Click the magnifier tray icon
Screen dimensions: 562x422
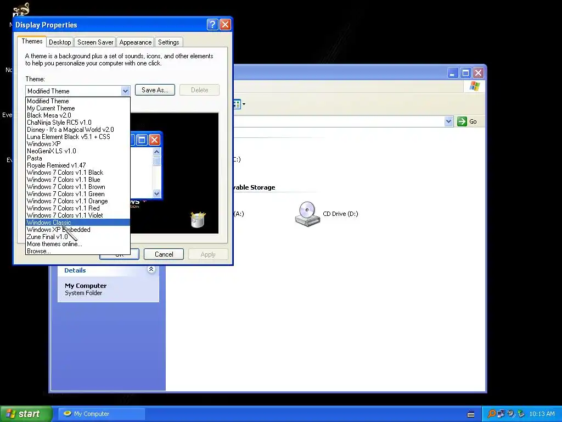(x=491, y=414)
